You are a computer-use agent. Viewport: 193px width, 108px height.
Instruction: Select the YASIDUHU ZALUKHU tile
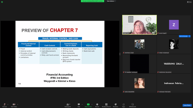pos(174,64)
